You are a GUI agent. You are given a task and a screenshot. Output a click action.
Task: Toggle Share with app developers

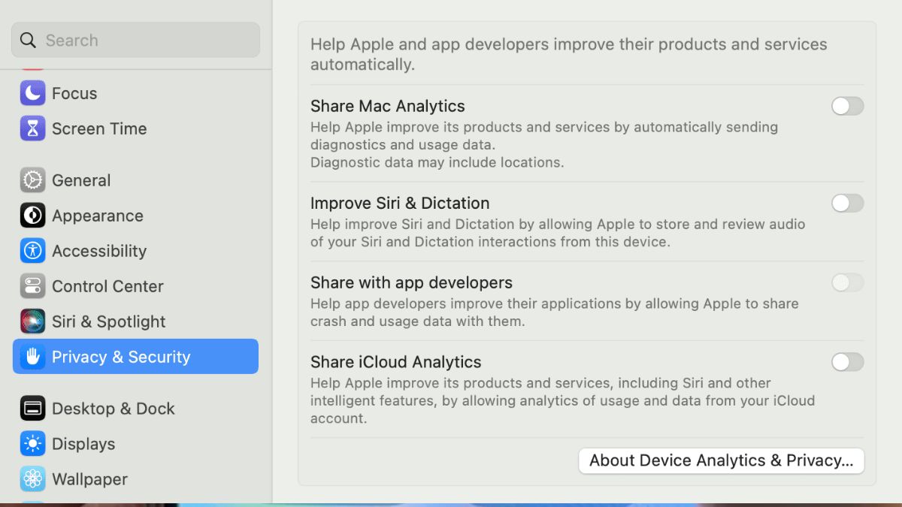click(x=847, y=282)
